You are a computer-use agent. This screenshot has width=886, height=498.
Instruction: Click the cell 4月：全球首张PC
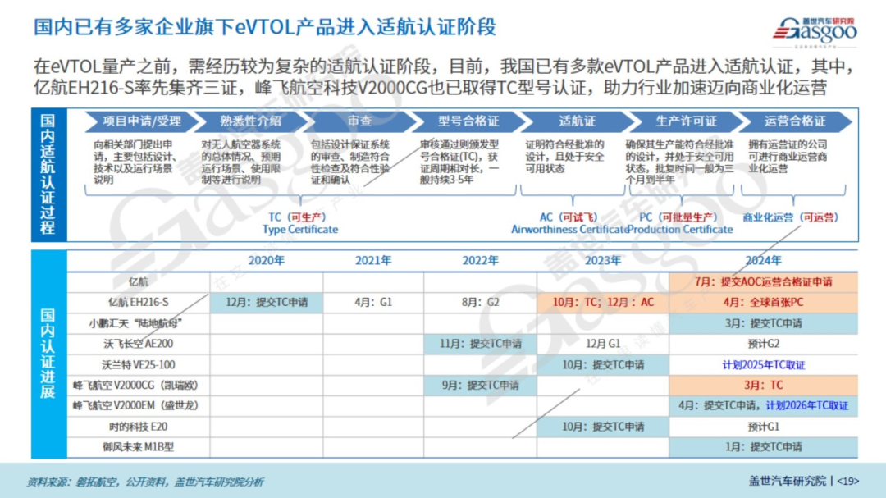pyautogui.click(x=764, y=303)
